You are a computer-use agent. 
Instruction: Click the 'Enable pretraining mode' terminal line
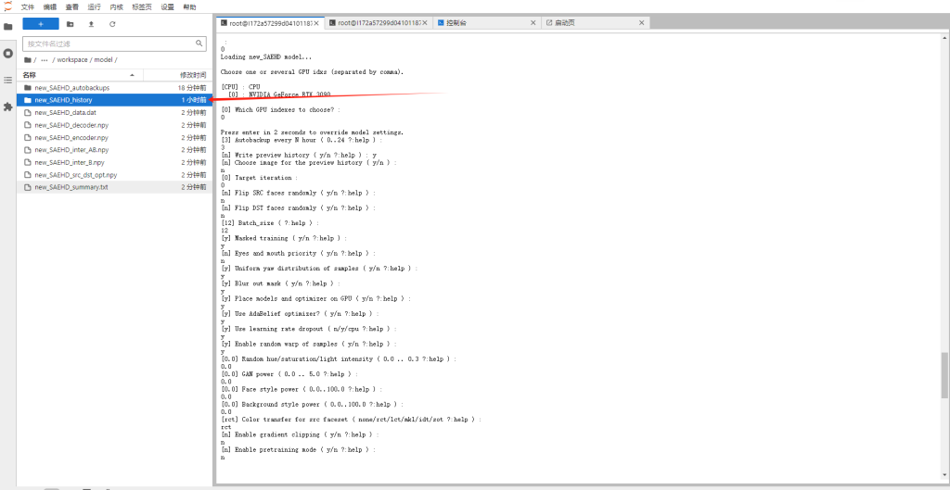pyautogui.click(x=298, y=450)
